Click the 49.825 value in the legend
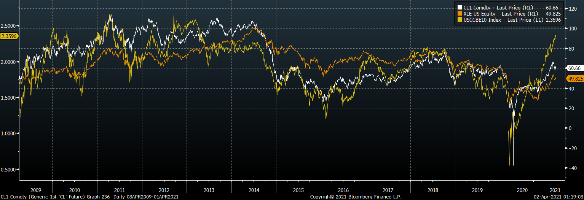Image resolution: width=584 pixels, height=200 pixels. 554,14
